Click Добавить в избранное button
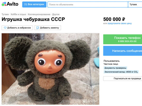The width and height of the screenshot is (142, 106). pos(17,28)
